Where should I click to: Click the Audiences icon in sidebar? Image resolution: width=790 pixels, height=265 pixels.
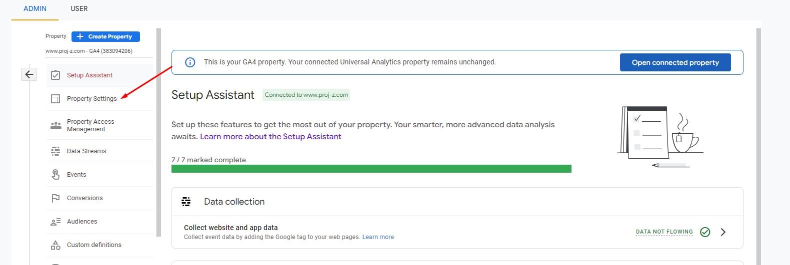coord(55,222)
